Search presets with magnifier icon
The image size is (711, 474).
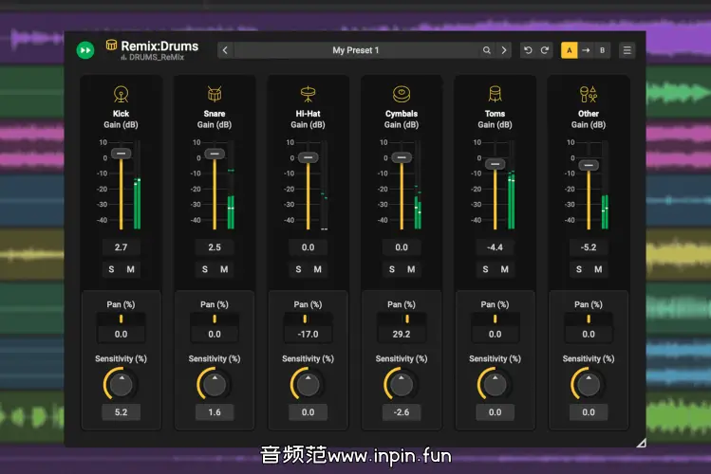487,50
